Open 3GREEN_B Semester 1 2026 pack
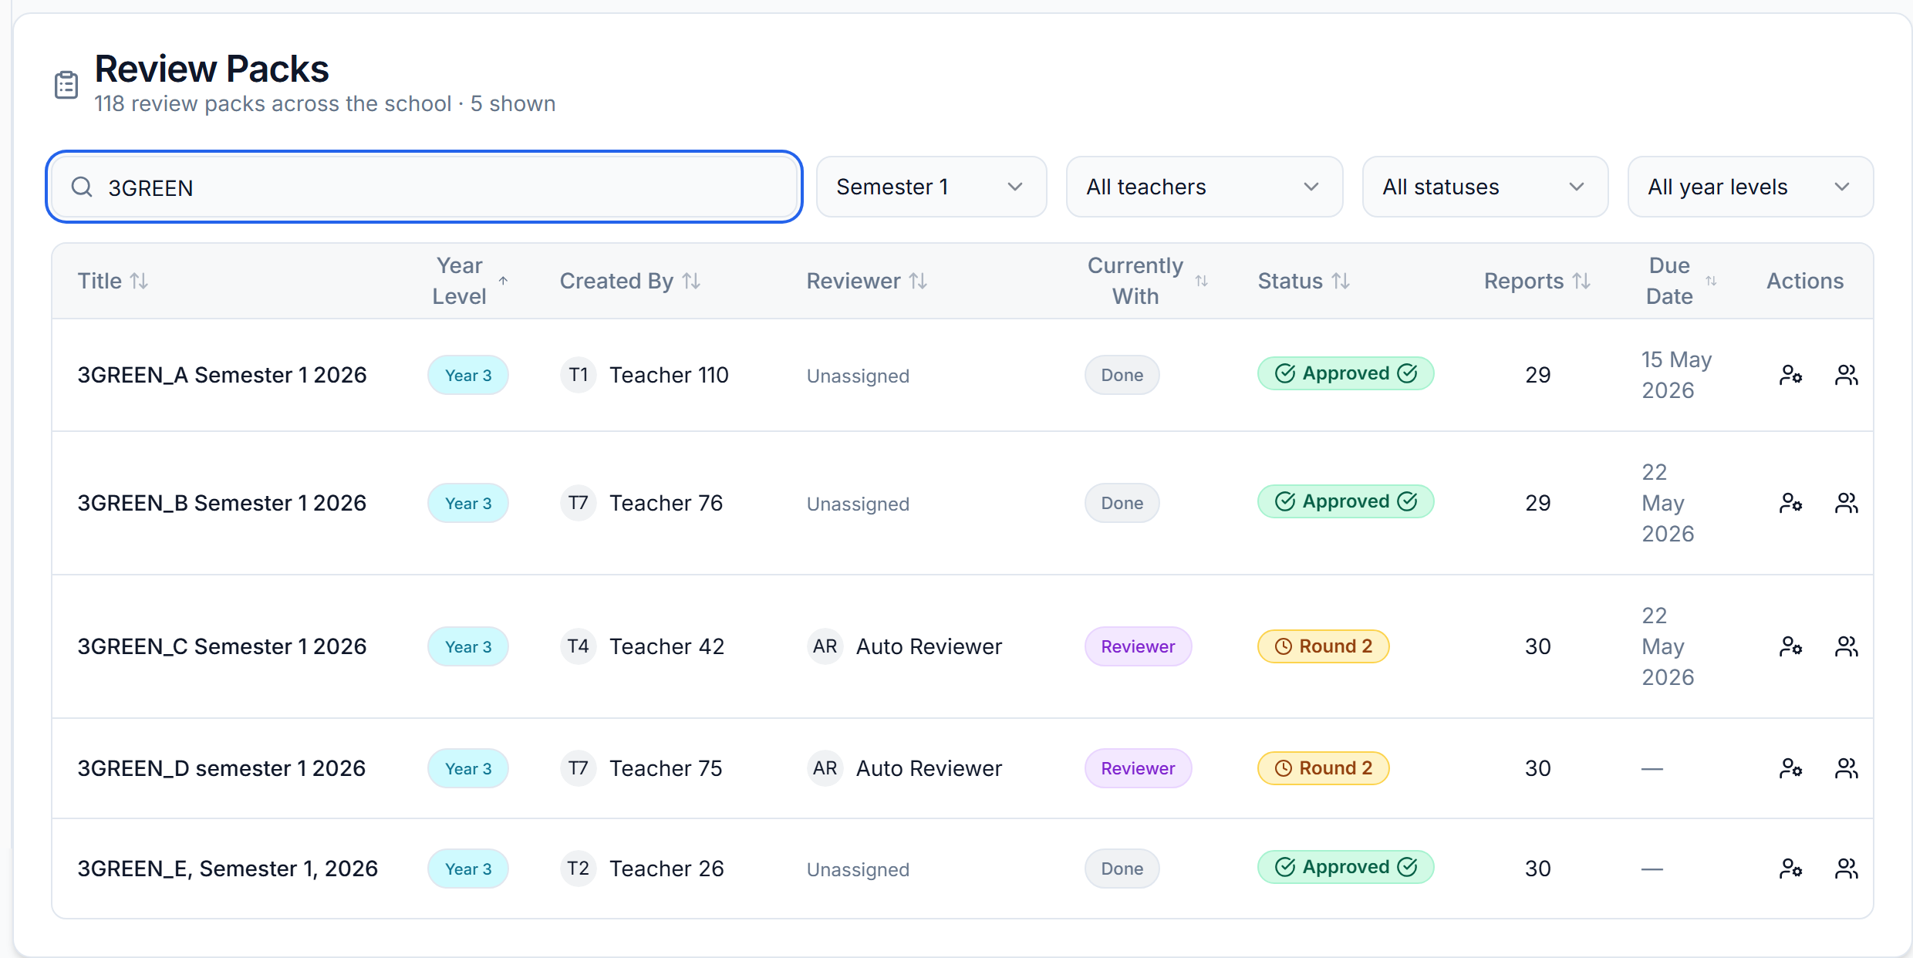This screenshot has width=1913, height=958. 222,503
